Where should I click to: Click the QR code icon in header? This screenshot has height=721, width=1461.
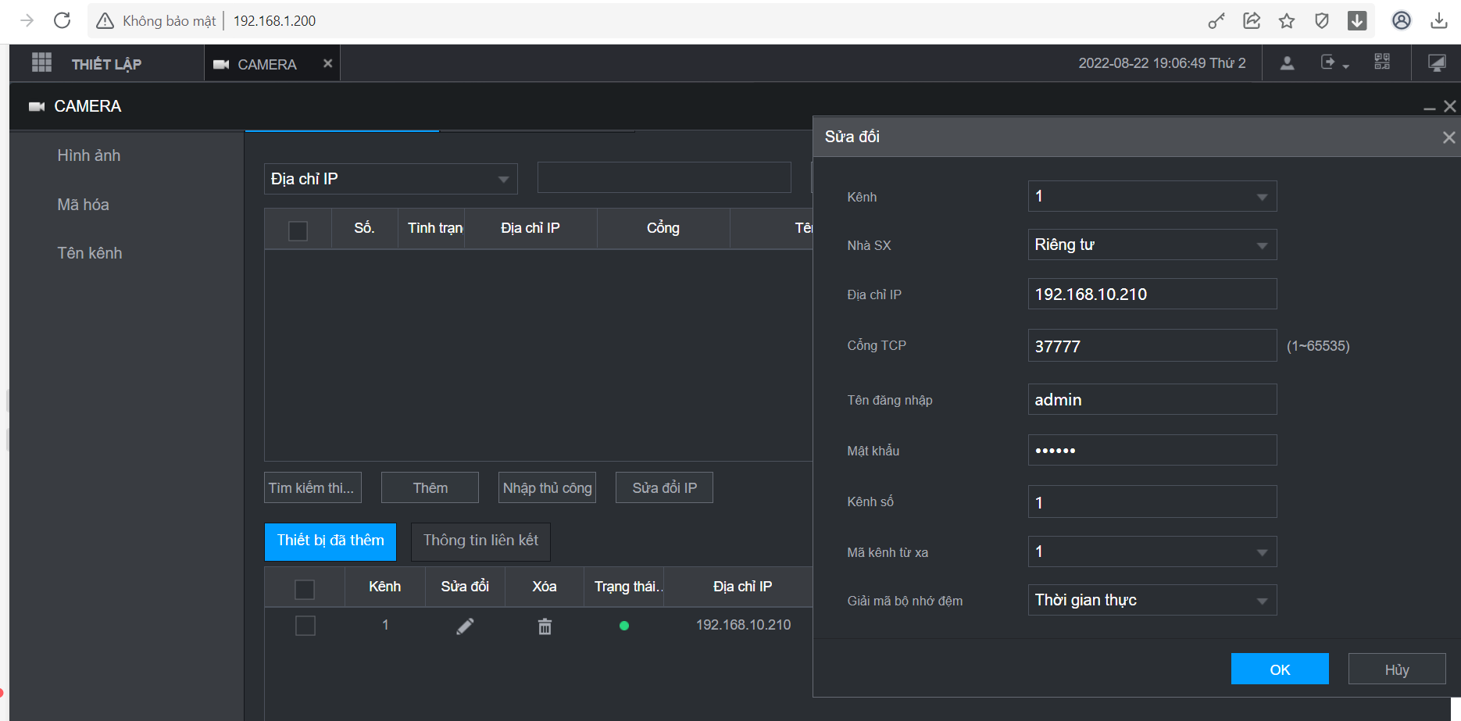click(x=1381, y=62)
